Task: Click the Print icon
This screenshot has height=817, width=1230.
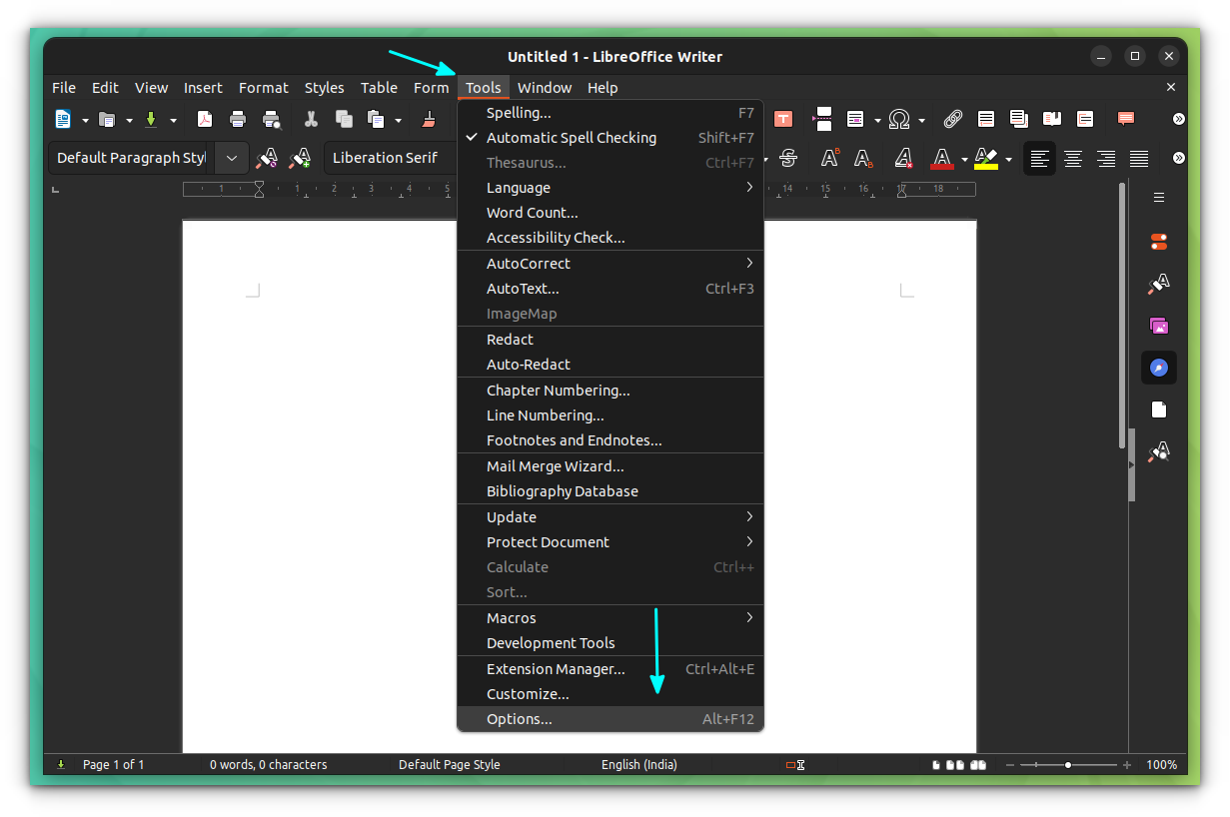Action: tap(238, 120)
